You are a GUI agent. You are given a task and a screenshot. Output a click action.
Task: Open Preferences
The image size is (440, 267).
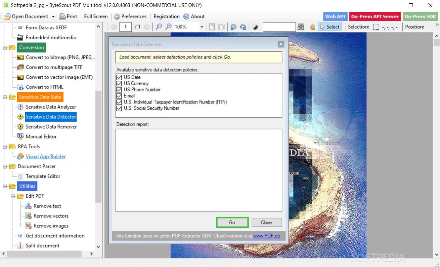(x=130, y=17)
